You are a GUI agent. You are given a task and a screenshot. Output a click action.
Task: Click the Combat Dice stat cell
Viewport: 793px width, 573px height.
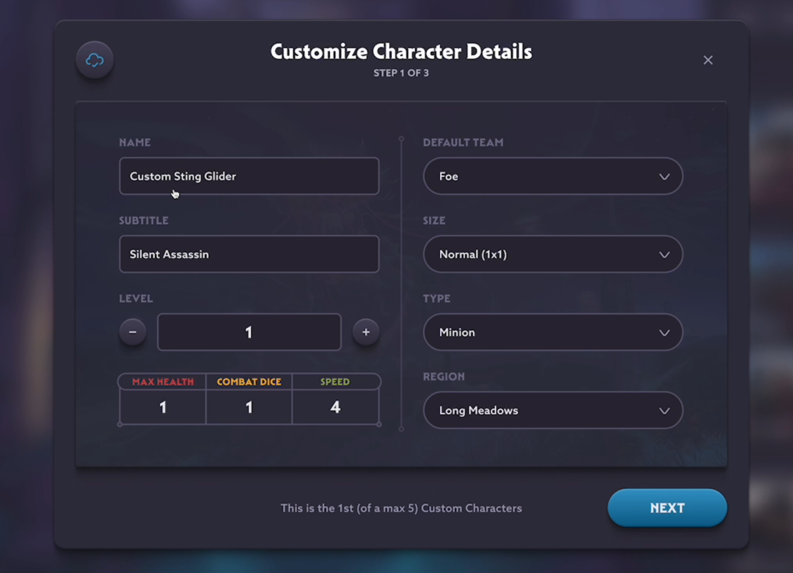coord(249,407)
